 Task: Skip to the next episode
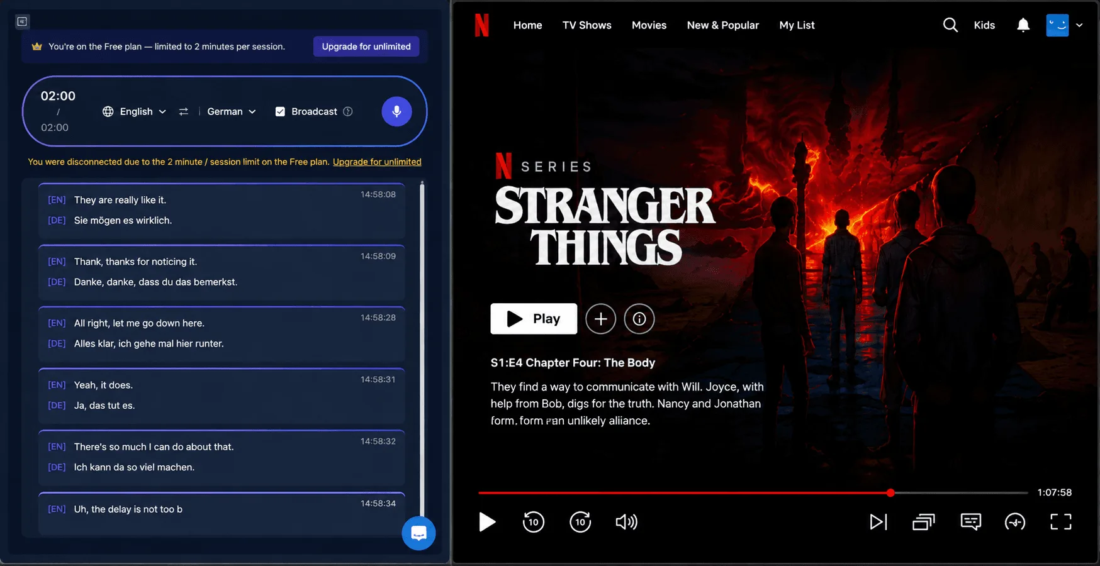(878, 522)
